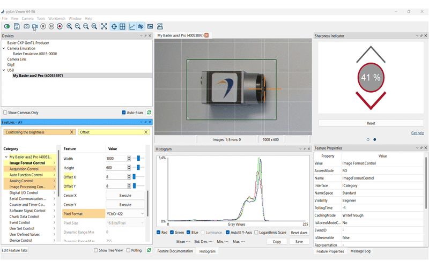Adjust the Width slider
This screenshot has height=268, width=429.
tap(138, 158)
